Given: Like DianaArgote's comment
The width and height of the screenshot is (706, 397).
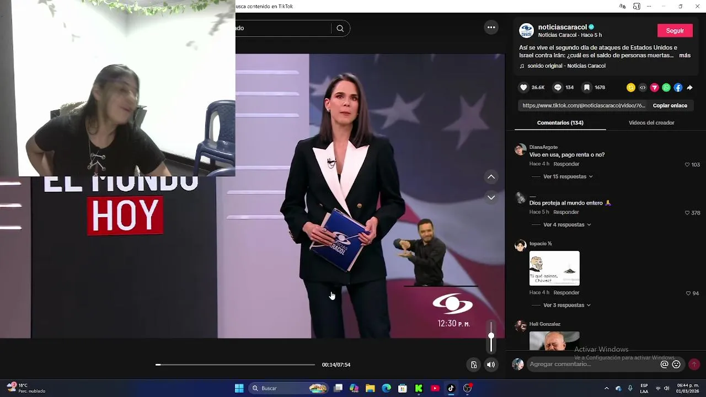Looking at the screenshot, I should (687, 164).
